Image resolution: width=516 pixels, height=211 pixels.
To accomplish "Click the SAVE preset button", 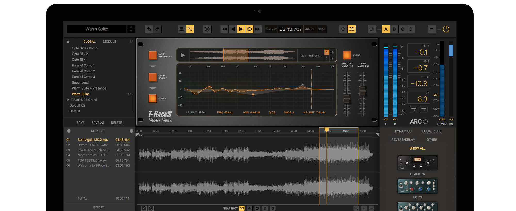I will (x=80, y=123).
